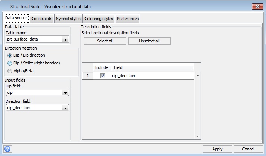Click the Apply button

tap(217, 149)
